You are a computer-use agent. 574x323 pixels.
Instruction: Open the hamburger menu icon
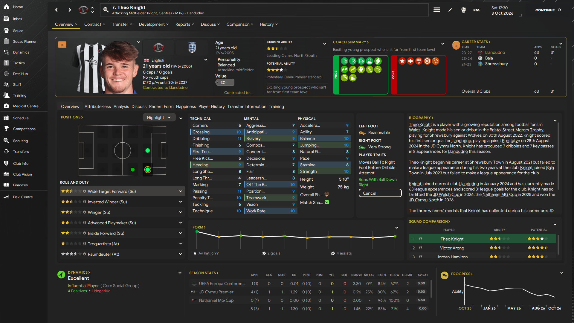pyautogui.click(x=436, y=10)
